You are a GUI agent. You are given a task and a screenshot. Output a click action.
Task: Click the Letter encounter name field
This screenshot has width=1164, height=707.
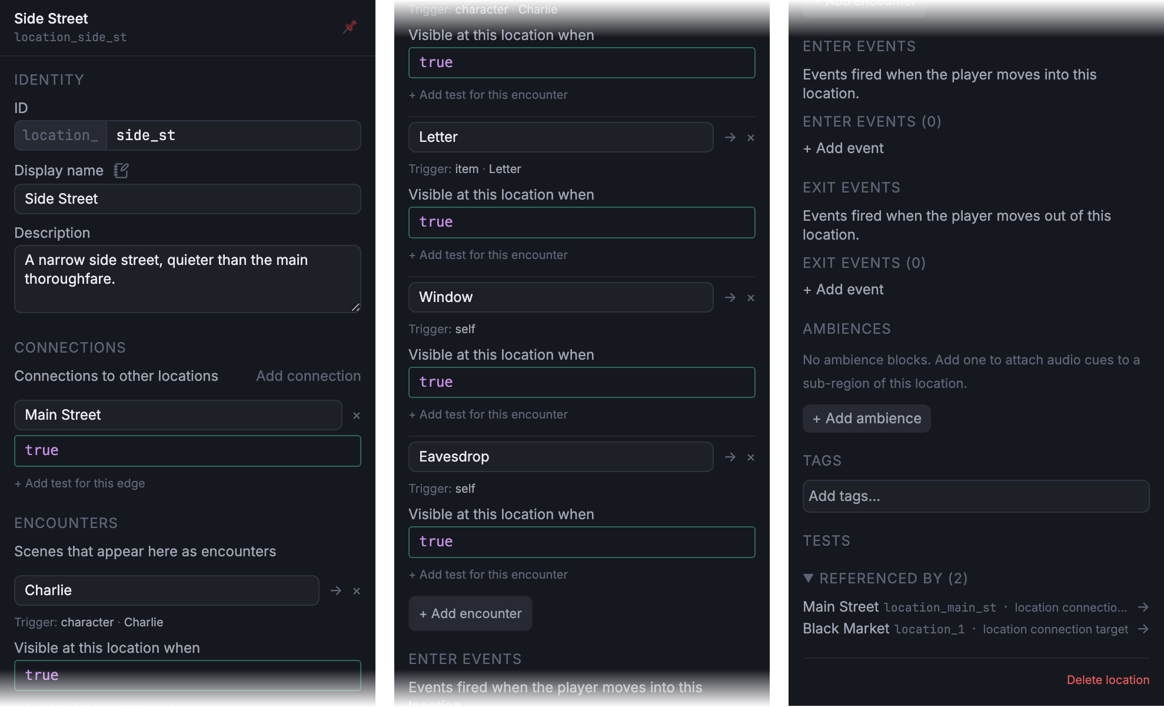(561, 137)
